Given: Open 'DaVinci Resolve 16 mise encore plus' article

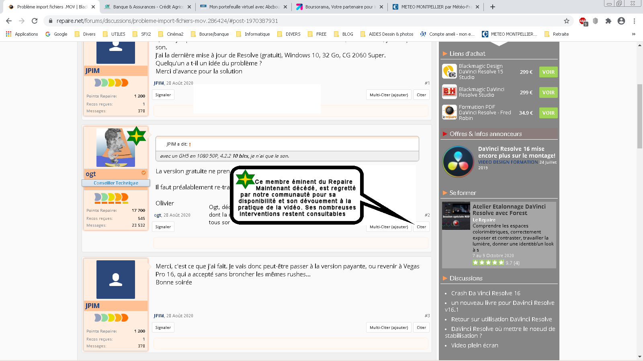Looking at the screenshot, I should pyautogui.click(x=517, y=152).
